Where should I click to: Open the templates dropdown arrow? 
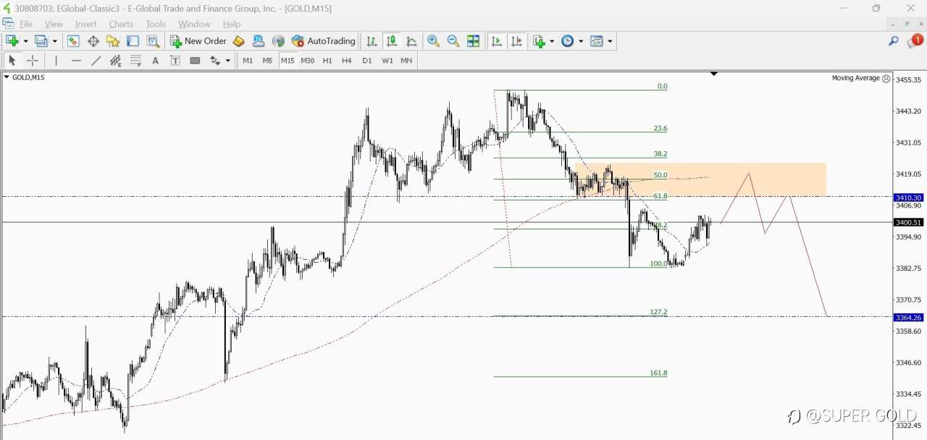click(610, 41)
